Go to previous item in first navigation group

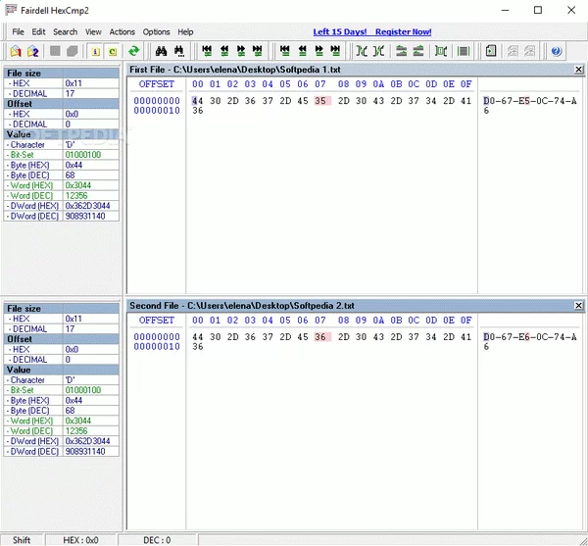coord(224,51)
